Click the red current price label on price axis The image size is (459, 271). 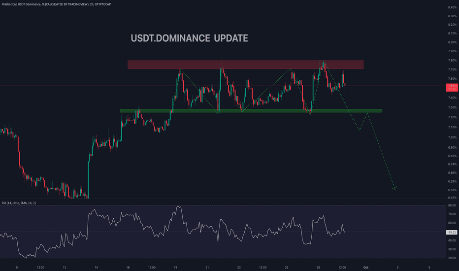(451, 87)
